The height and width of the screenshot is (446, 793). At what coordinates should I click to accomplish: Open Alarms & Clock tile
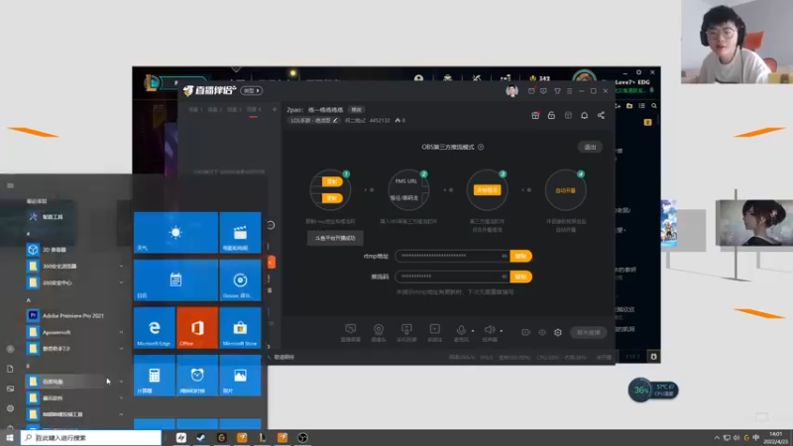tap(197, 376)
